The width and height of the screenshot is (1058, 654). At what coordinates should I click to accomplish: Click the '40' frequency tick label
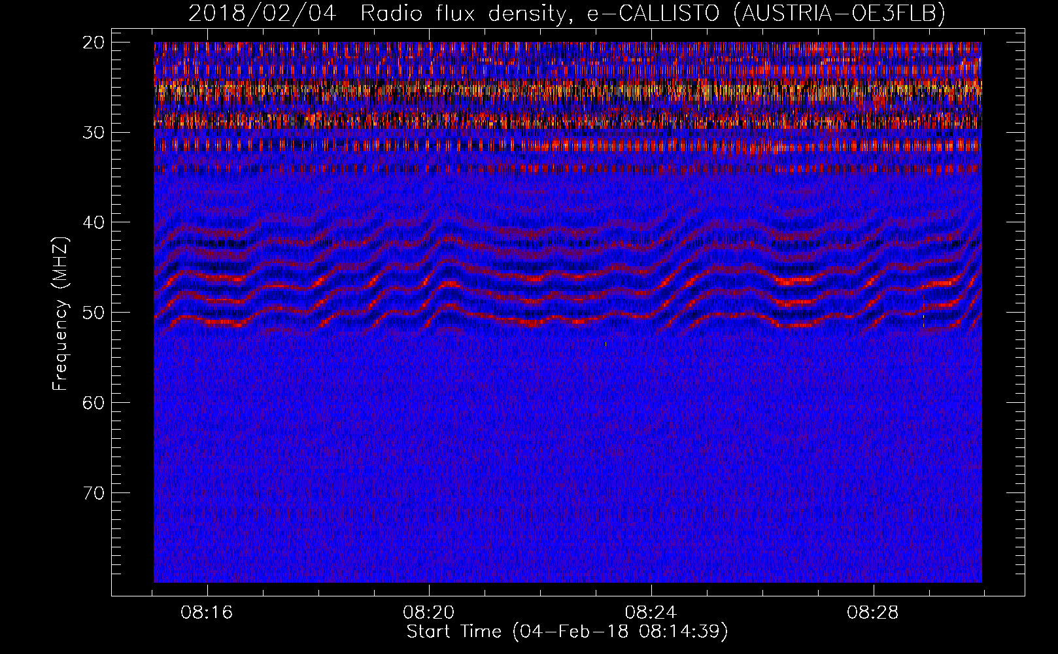[x=94, y=222]
